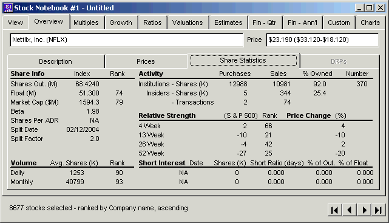
Task: Click Institutions % Owned value 92.0
Action: [x=320, y=84]
